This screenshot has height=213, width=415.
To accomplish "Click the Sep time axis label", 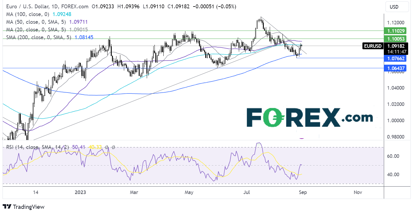I will (302, 192).
